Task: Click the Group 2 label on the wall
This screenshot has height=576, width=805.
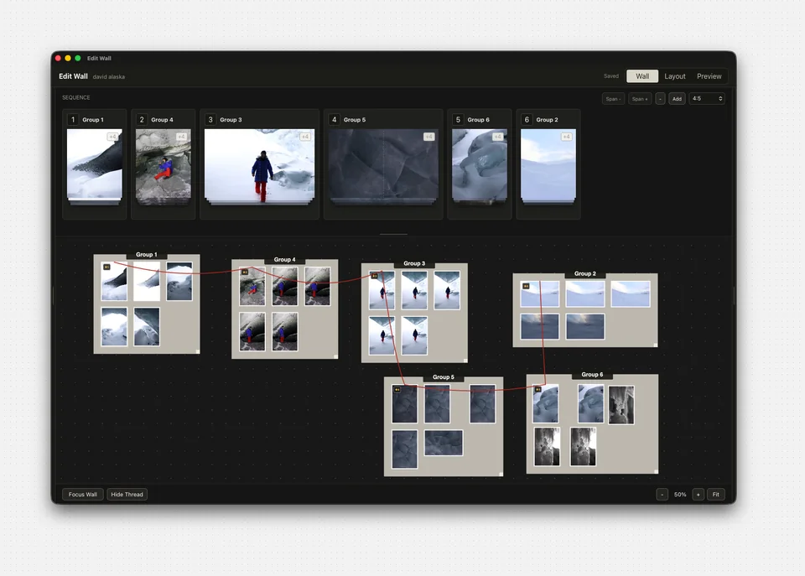Action: [585, 273]
